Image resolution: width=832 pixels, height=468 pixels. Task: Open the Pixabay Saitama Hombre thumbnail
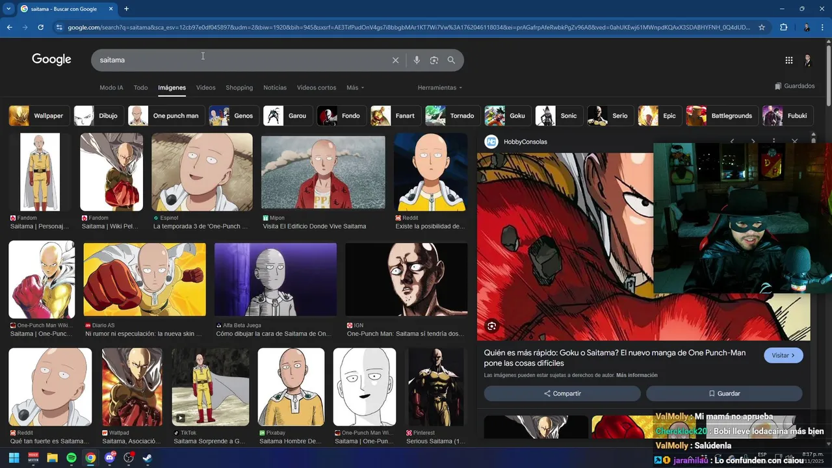[x=291, y=387]
